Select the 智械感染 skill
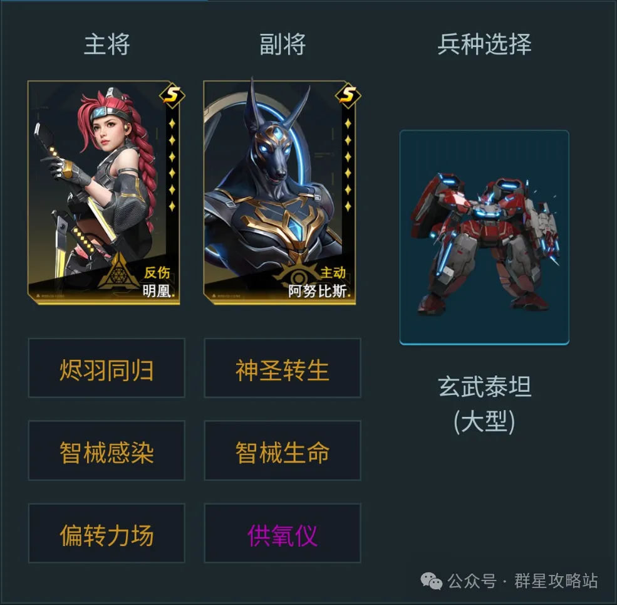617x605 pixels. pyautogui.click(x=106, y=451)
